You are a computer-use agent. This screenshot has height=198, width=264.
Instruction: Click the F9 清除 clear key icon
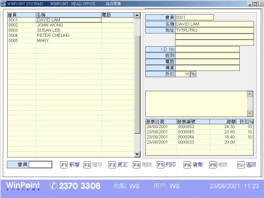click(213, 165)
